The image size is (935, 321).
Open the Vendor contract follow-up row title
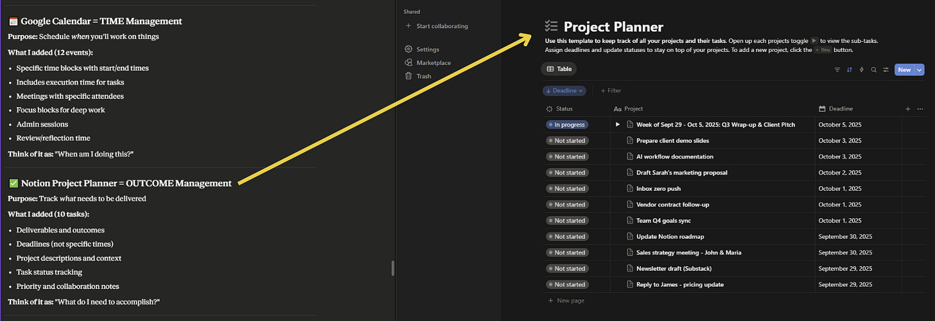[672, 205]
